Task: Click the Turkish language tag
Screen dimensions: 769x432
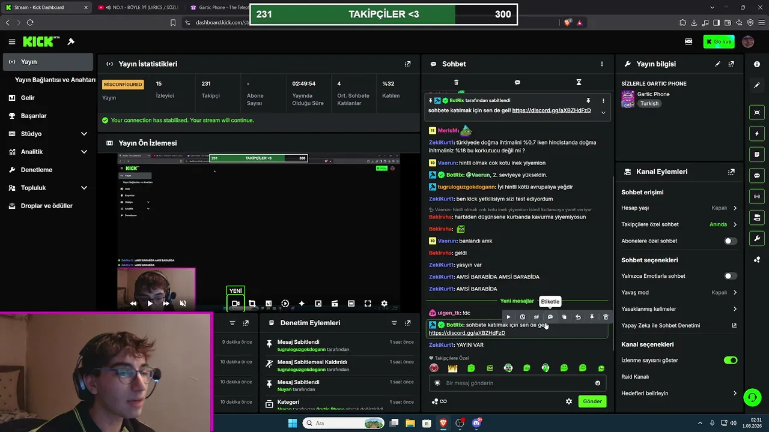Action: tap(649, 104)
